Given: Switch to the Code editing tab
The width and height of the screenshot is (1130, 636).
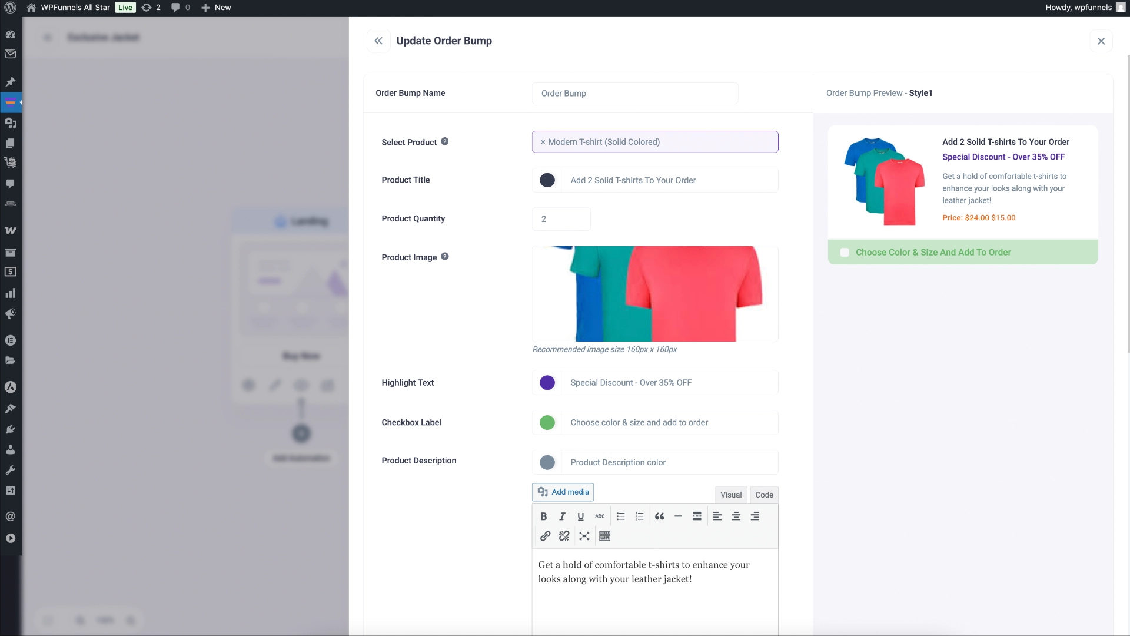Looking at the screenshot, I should (763, 495).
